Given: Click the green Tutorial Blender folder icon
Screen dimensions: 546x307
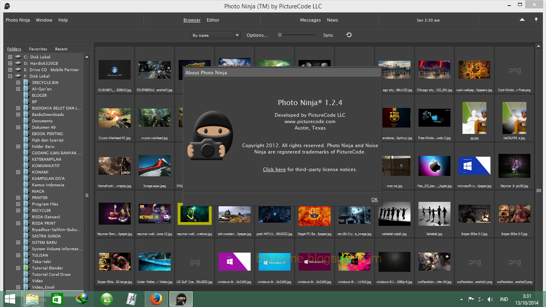Looking at the screenshot, I should tap(26, 268).
